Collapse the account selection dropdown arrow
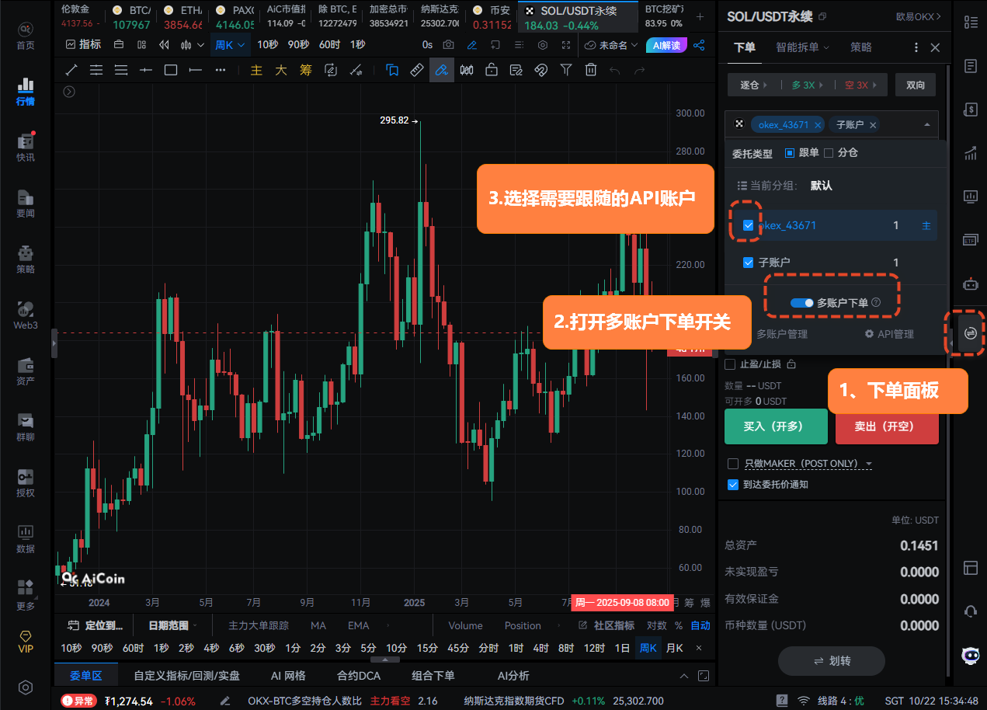The height and width of the screenshot is (710, 987). pos(927,125)
